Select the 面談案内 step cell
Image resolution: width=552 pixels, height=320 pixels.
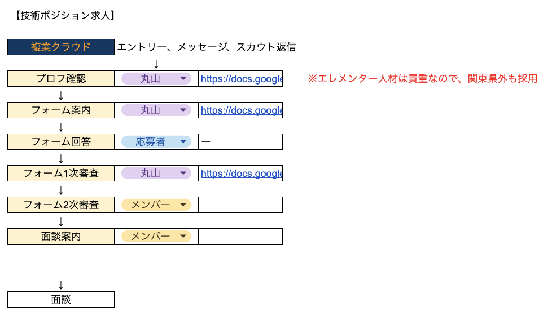tap(61, 237)
